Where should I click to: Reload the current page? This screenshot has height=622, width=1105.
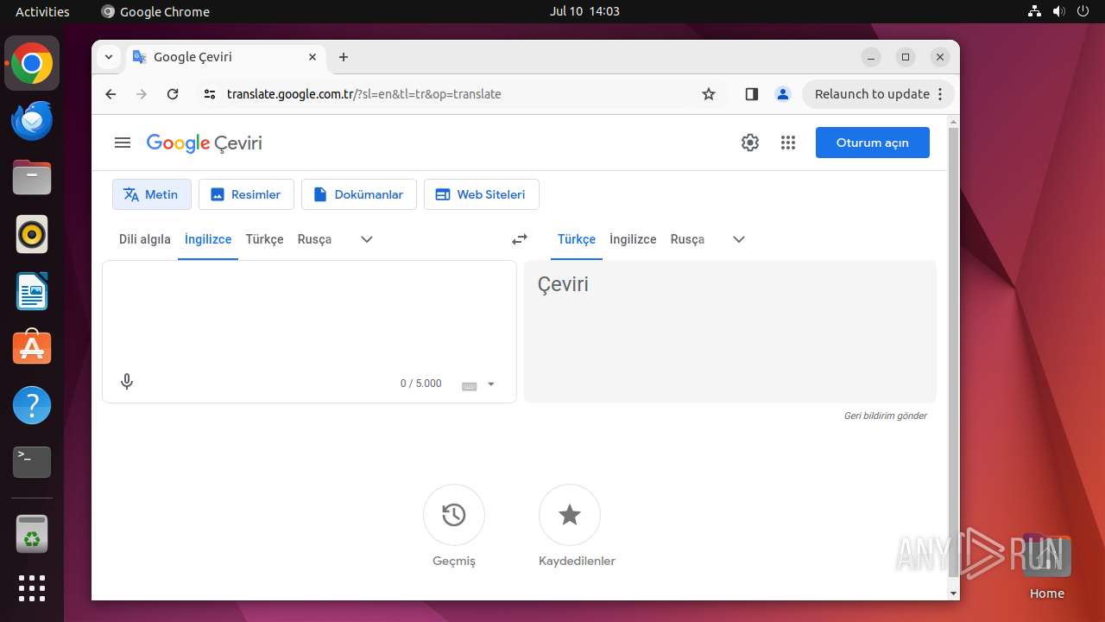(173, 94)
